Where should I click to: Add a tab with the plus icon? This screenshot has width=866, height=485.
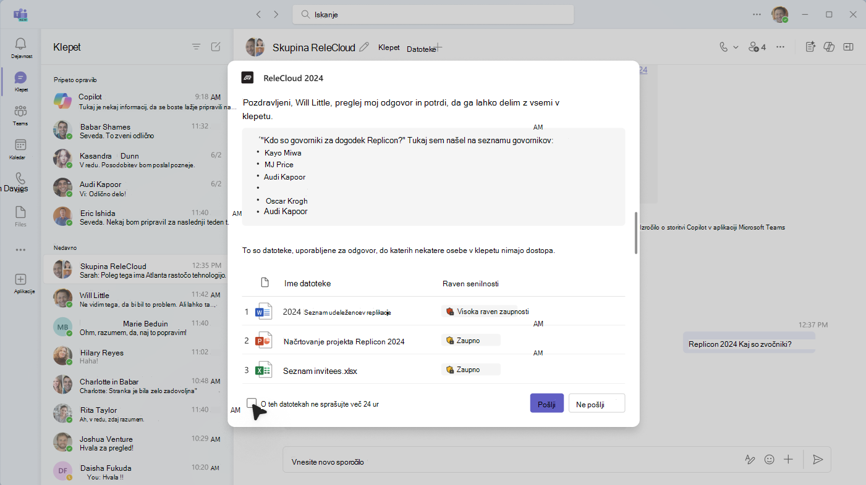pyautogui.click(x=438, y=47)
